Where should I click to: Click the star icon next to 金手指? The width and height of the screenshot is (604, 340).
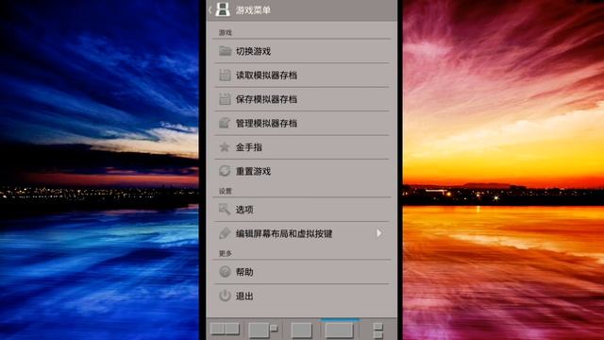click(225, 147)
